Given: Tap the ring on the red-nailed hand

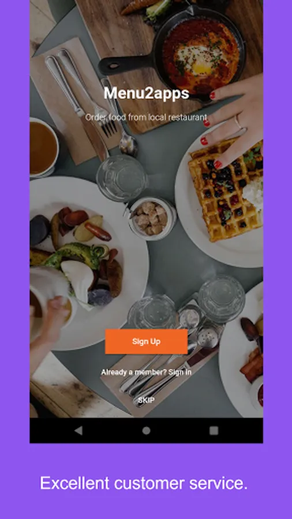Looking at the screenshot, I should tap(237, 122).
